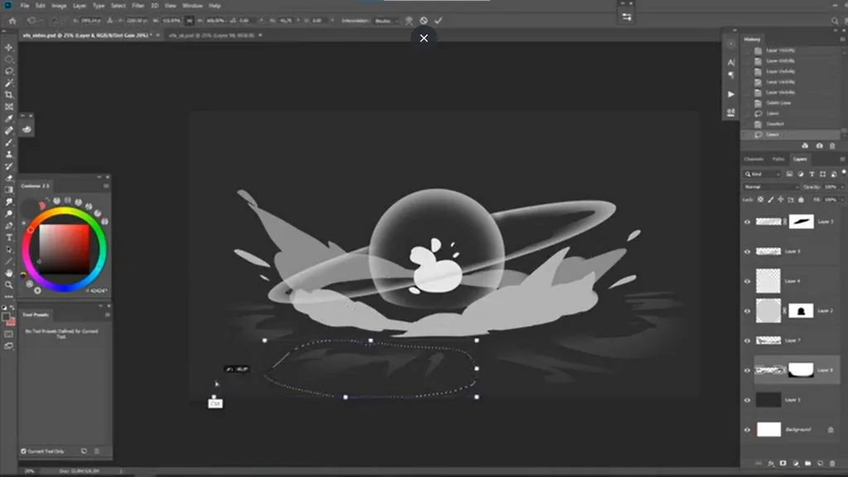Open the Image menu
The height and width of the screenshot is (477, 848).
(x=59, y=6)
